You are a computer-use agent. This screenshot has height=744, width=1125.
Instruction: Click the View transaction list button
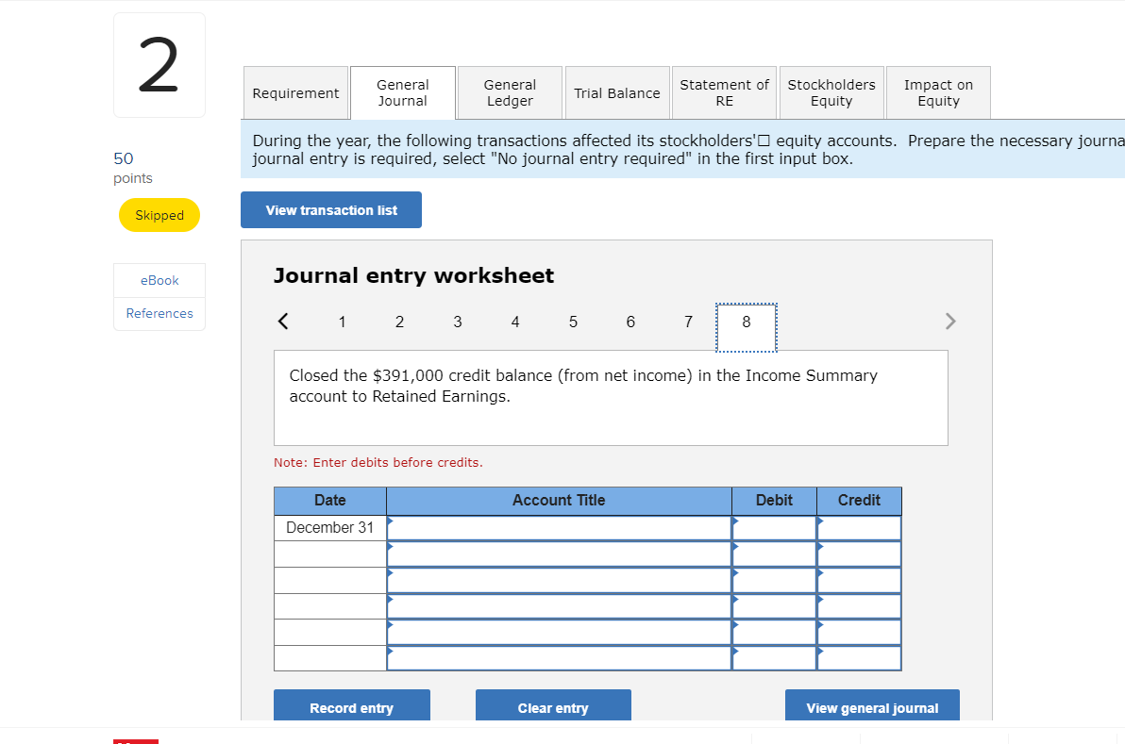(330, 209)
